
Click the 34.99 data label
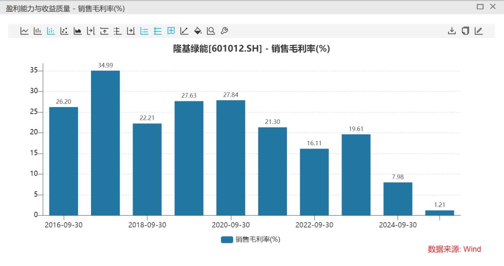pyautogui.click(x=105, y=66)
